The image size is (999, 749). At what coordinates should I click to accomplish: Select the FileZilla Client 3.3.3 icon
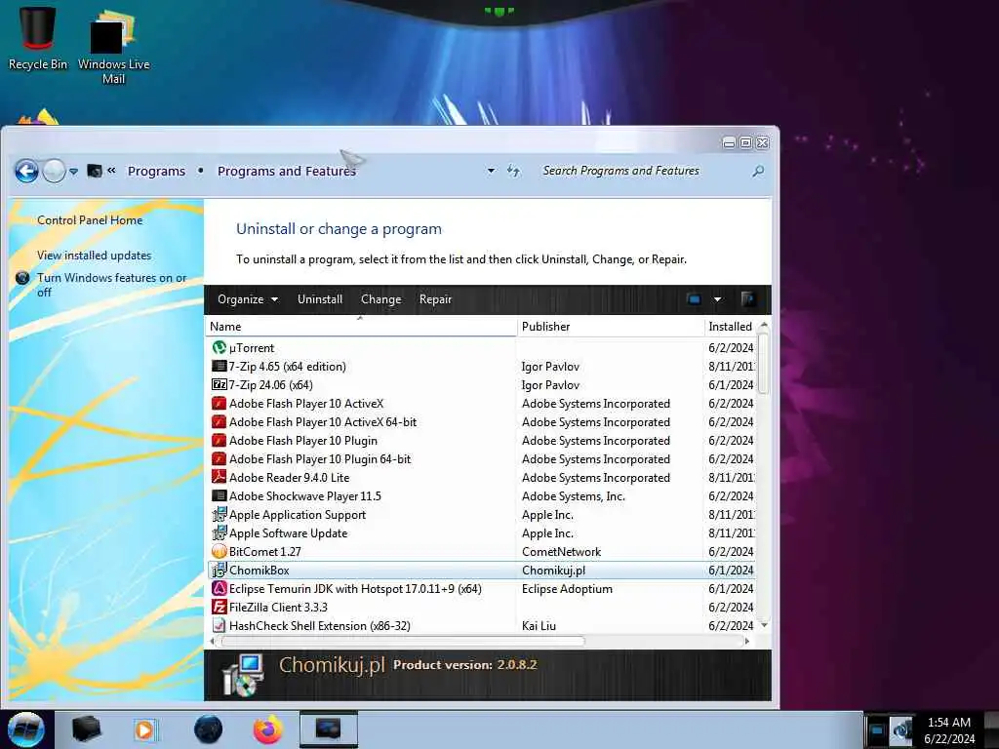(220, 607)
